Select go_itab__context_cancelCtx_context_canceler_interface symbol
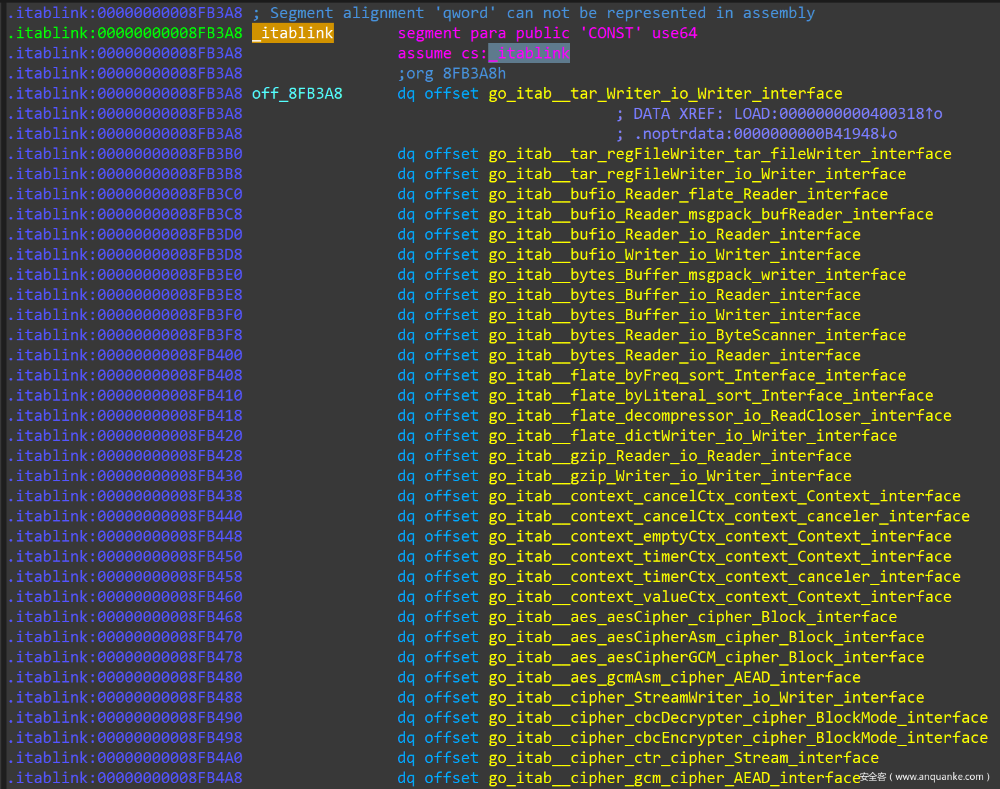This screenshot has width=1000, height=789. point(729,516)
